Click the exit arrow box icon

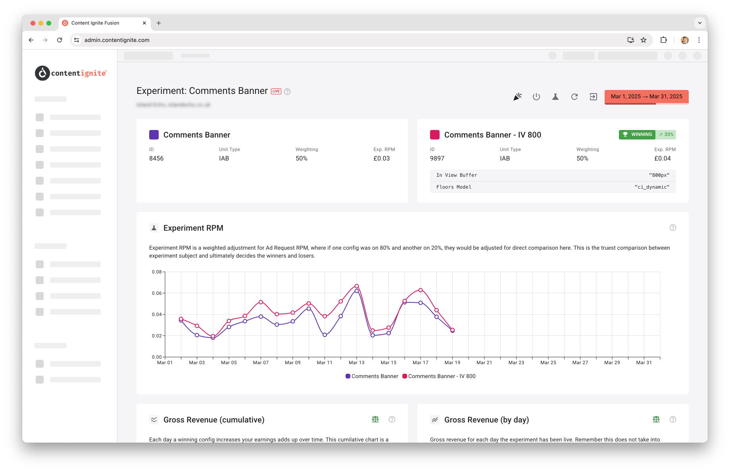pyautogui.click(x=594, y=97)
